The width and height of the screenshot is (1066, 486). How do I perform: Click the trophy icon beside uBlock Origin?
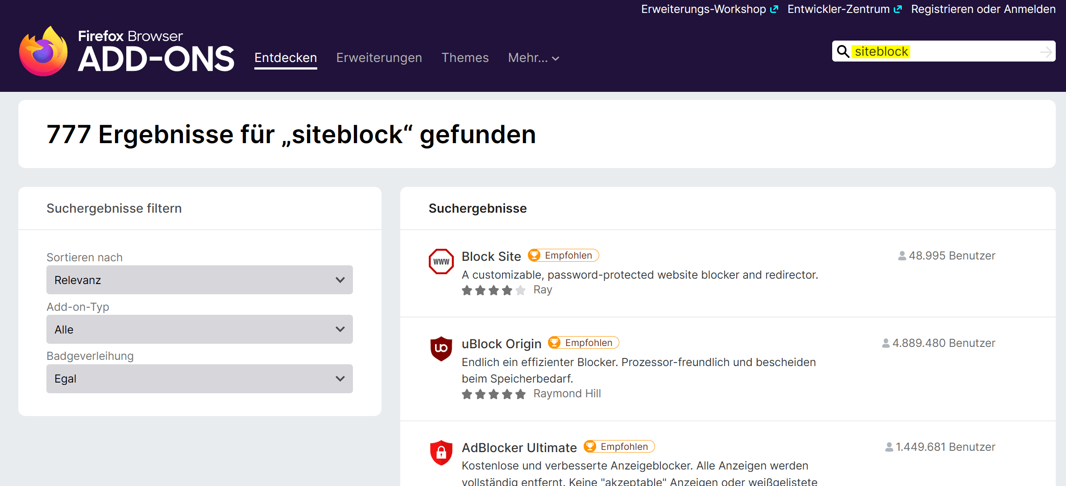point(554,342)
